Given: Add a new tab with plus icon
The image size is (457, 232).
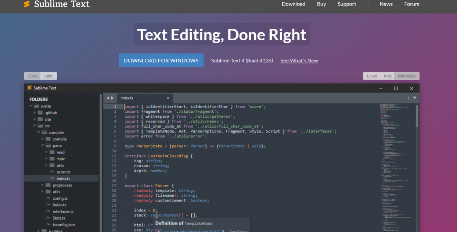Looking at the screenshot, I should pos(408,98).
